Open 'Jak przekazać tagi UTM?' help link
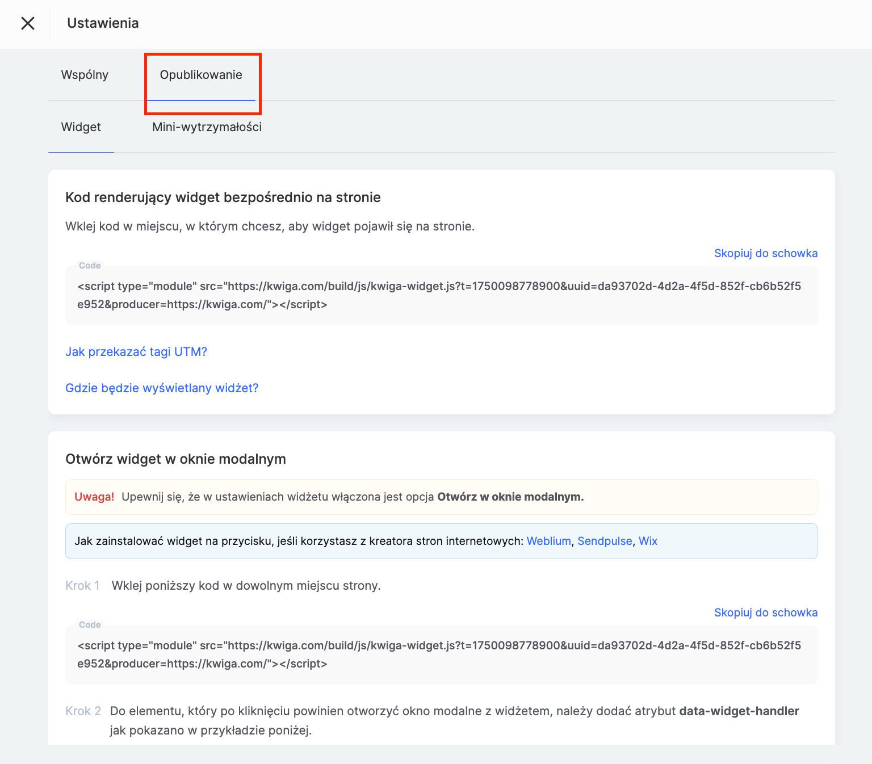Screen dimensions: 872x764 point(136,352)
